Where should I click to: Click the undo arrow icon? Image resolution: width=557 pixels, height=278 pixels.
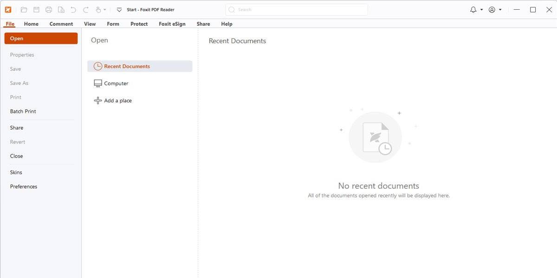point(73,10)
